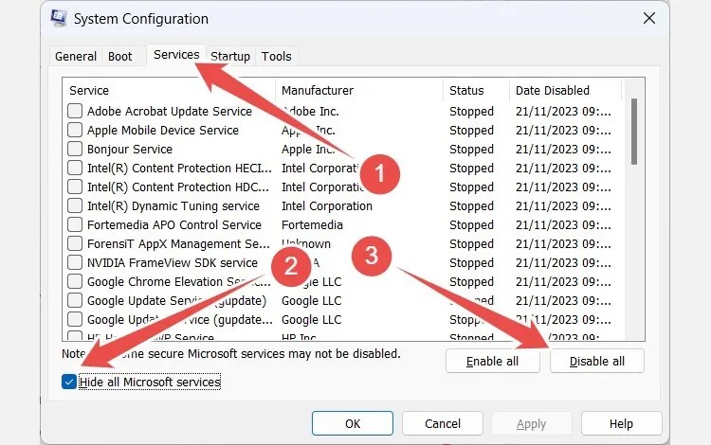Click the System Configuration title bar icon
The width and height of the screenshot is (711, 445).
tap(57, 19)
